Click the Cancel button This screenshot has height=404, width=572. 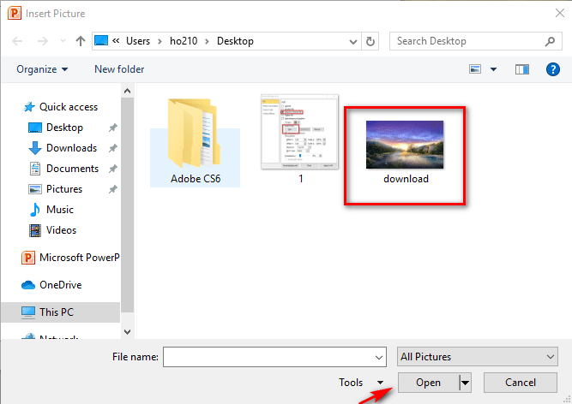(x=520, y=383)
